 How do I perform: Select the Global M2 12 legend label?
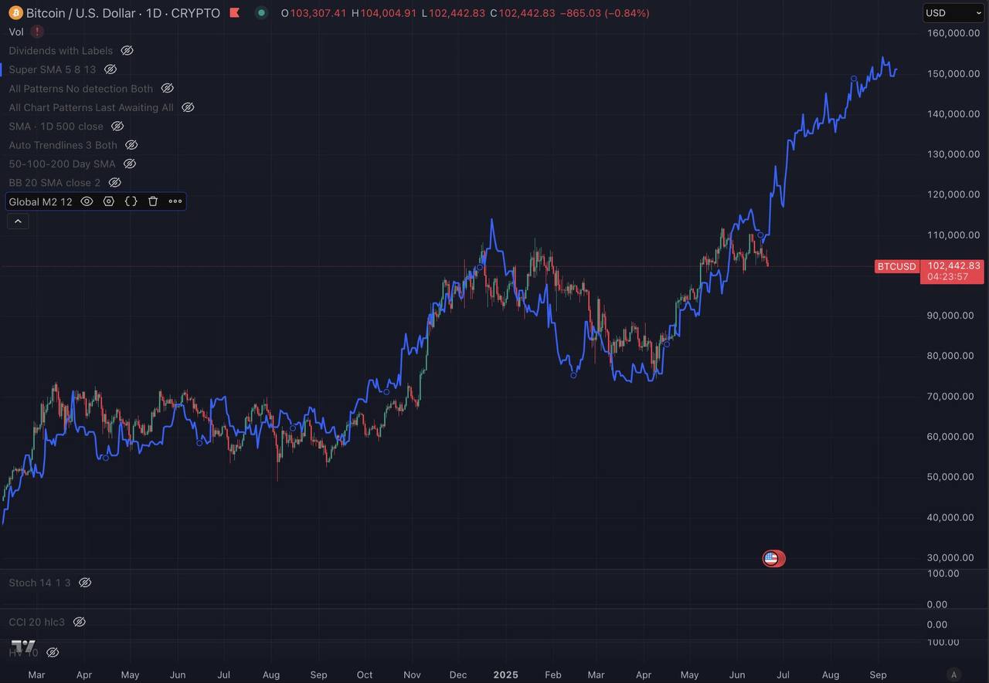point(40,201)
